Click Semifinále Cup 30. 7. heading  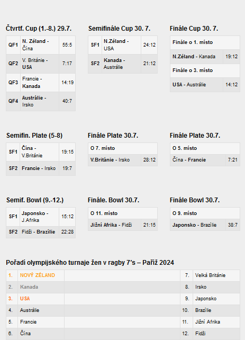coord(119,29)
